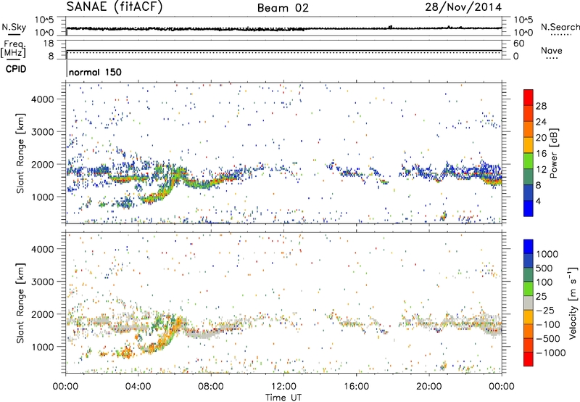Click the 12:00 time tick label
580x402 pixels.
[283, 386]
